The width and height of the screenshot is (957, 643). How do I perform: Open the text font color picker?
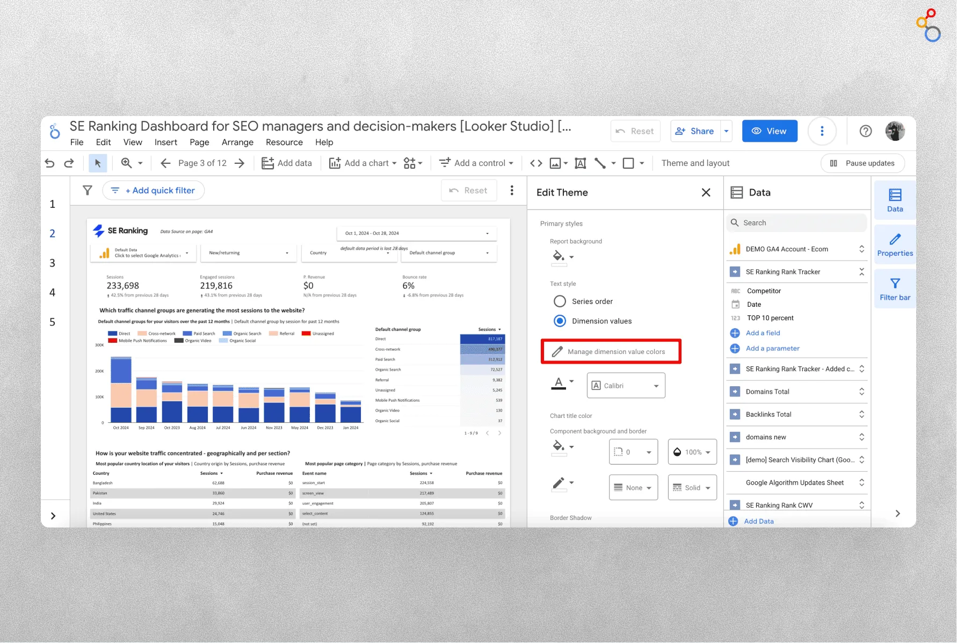(x=562, y=383)
